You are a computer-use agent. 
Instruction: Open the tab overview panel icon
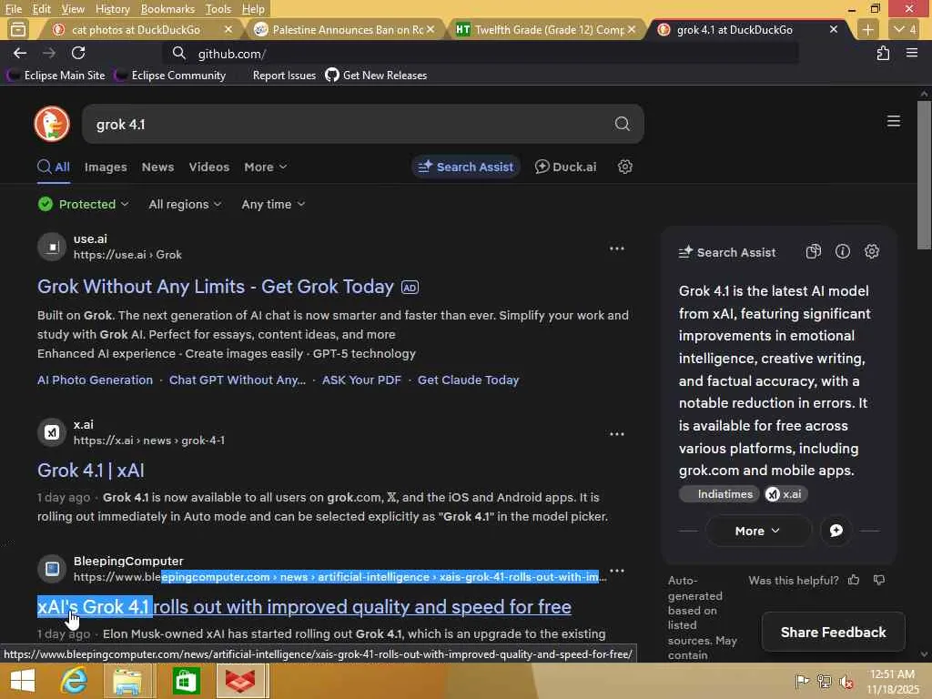tap(18, 29)
